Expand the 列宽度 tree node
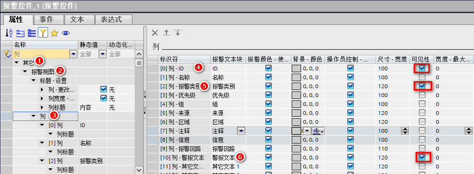Viewport: 474px width, 174px height. pyautogui.click(x=42, y=98)
